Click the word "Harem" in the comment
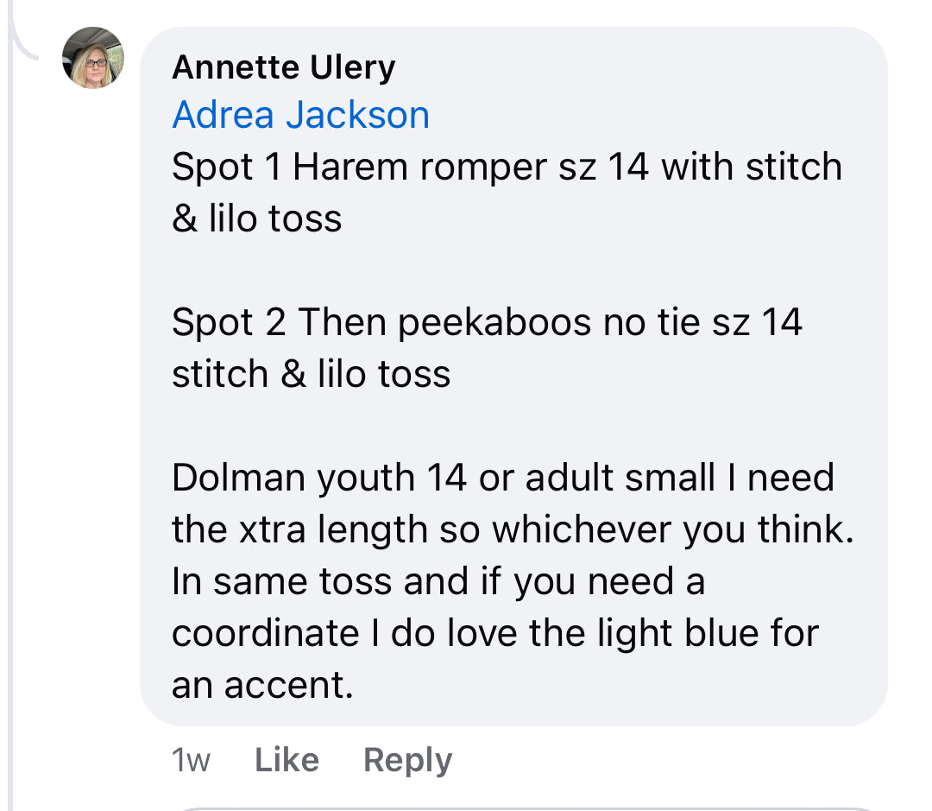 (349, 167)
